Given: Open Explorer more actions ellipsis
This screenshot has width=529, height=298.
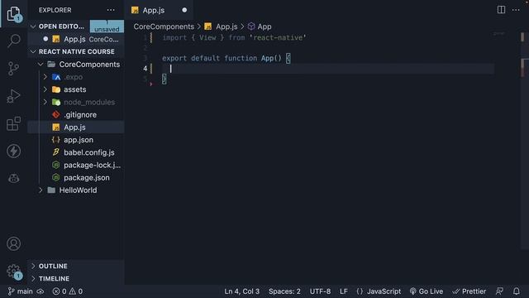Looking at the screenshot, I should [111, 10].
